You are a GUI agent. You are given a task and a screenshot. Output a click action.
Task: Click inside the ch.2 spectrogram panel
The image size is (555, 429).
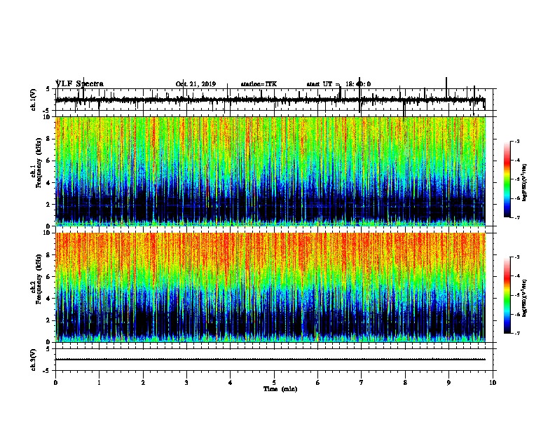pos(270,287)
